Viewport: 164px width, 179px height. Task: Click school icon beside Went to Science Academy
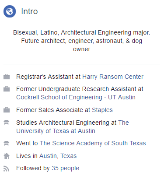(7, 143)
